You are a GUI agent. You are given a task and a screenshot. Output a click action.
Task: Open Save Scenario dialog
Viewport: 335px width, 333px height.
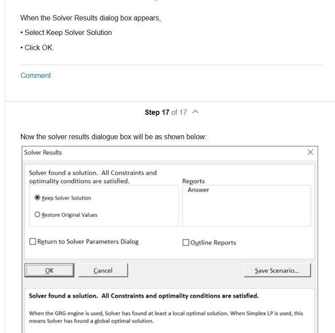[x=277, y=270]
